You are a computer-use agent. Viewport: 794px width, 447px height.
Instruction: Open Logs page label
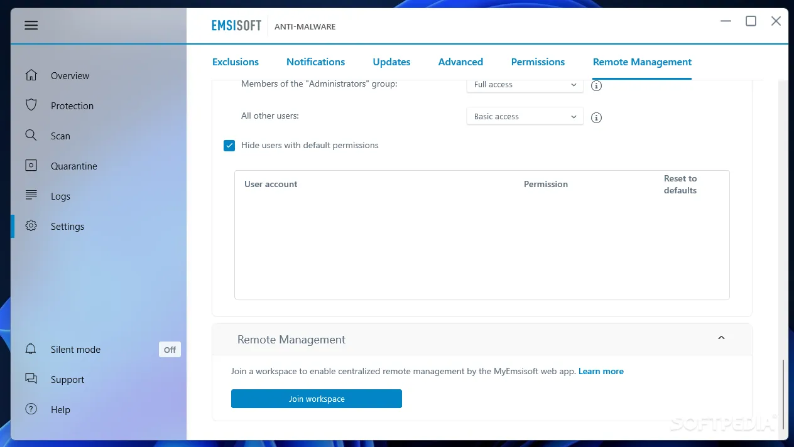(60, 196)
